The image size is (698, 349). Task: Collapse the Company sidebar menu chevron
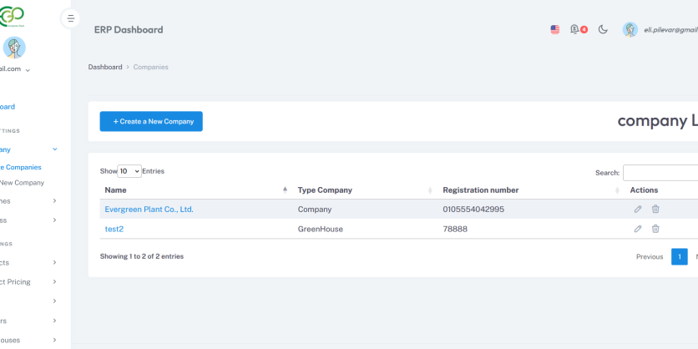[55, 149]
